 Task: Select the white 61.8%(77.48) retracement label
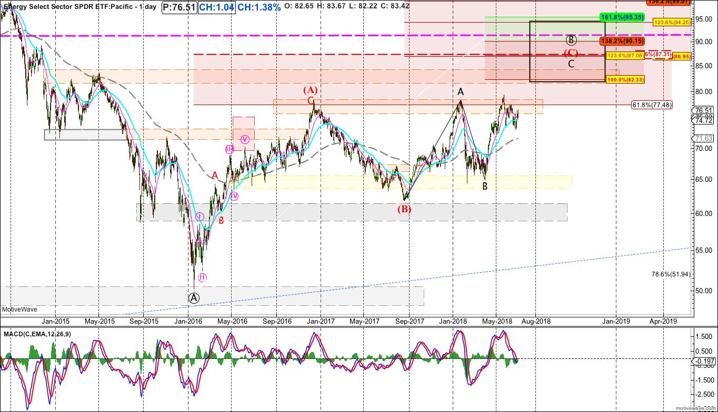(652, 105)
